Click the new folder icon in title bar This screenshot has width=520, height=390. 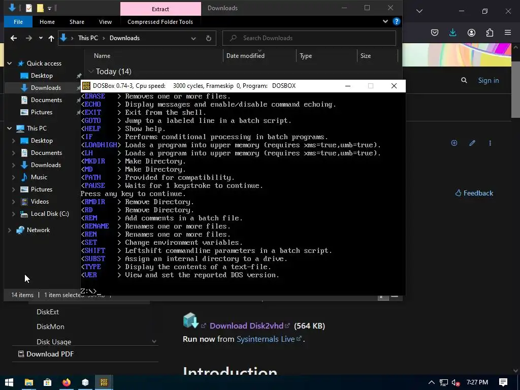tap(40, 8)
